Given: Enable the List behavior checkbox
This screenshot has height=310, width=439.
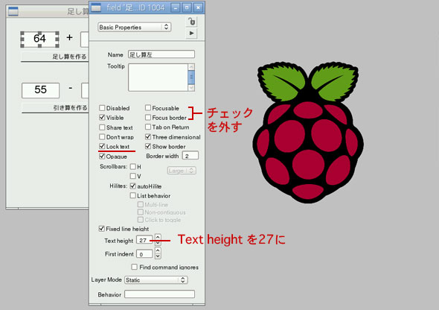Looking at the screenshot, I should [133, 195].
